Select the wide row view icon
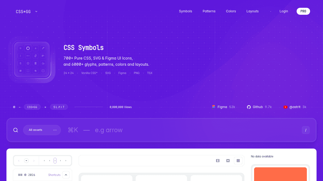The image size is (323, 181). pyautogui.click(x=228, y=161)
